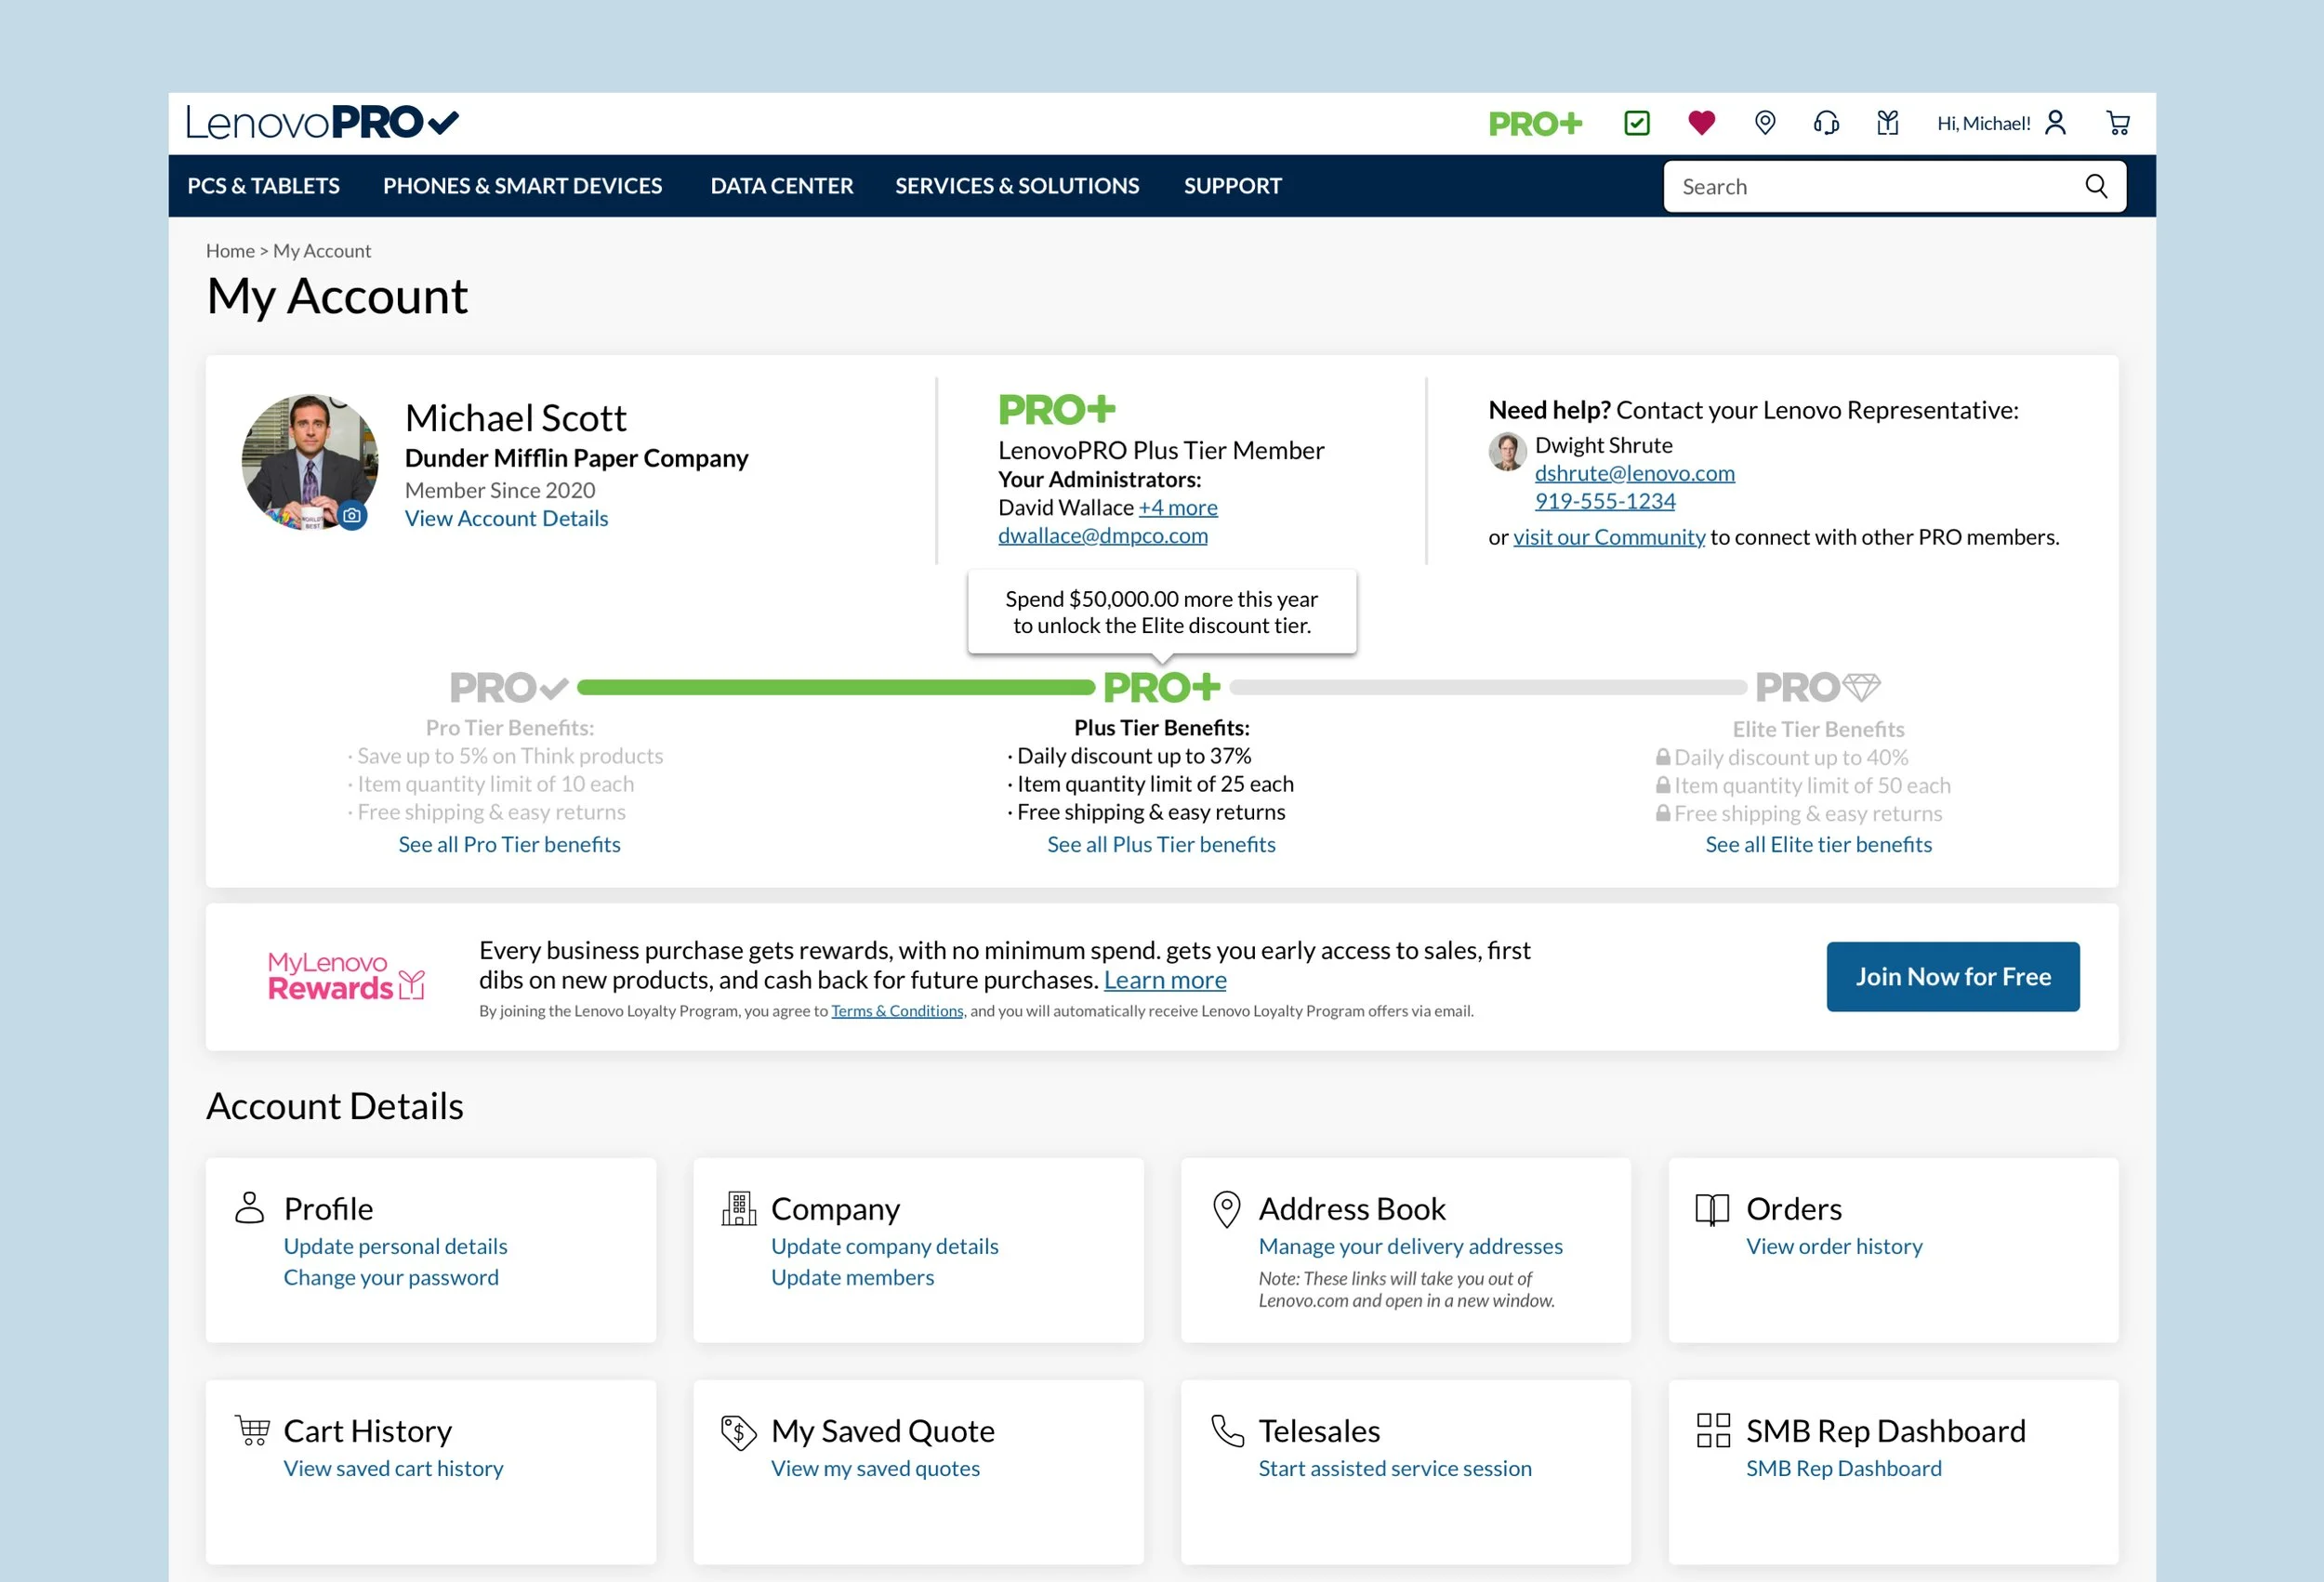
Task: Click Home in the breadcrumb
Action: 230,251
